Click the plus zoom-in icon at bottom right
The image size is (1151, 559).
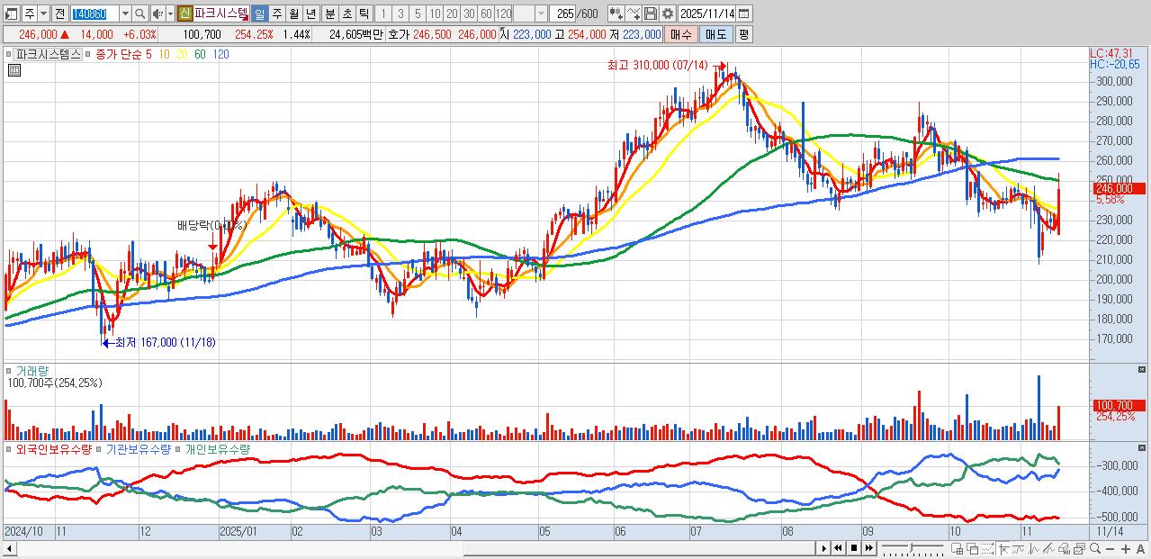pyautogui.click(x=1126, y=549)
